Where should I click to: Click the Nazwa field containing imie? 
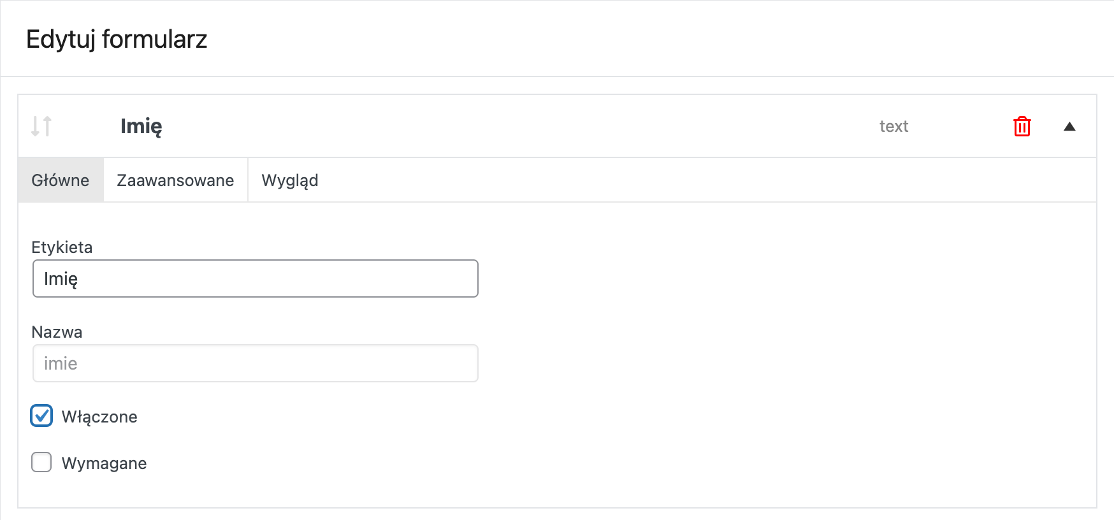(x=256, y=363)
